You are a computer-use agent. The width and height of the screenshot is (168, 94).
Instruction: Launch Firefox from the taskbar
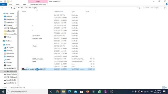pos(87,92)
